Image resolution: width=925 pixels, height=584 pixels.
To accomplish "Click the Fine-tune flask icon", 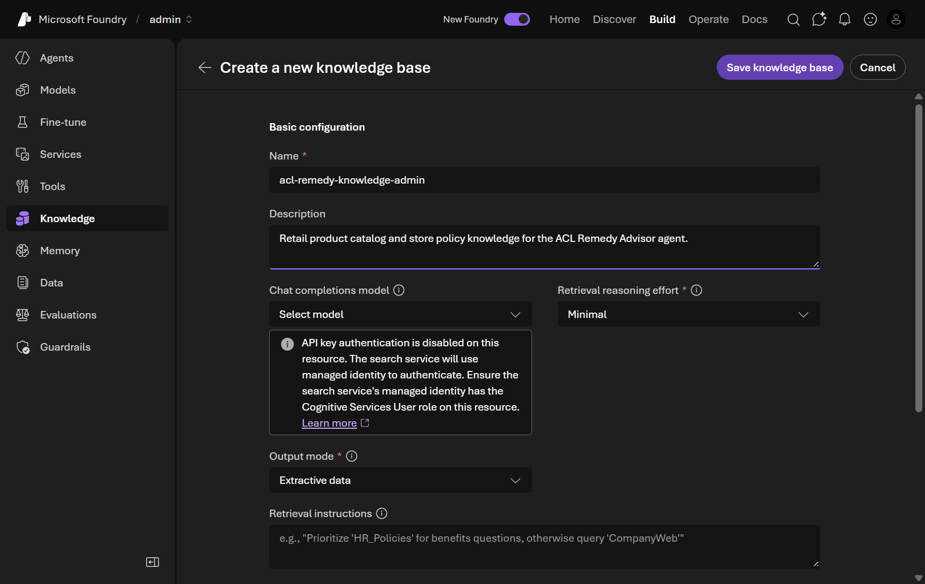I will pyautogui.click(x=22, y=122).
